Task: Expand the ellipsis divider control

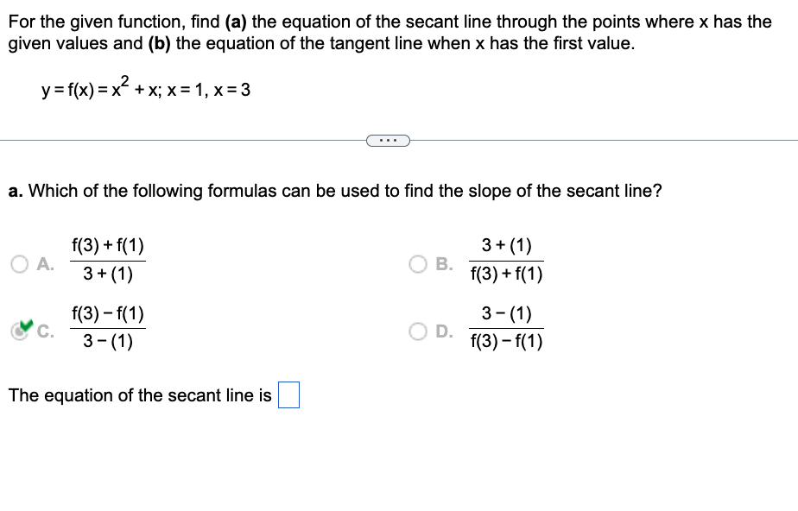Action: [388, 140]
